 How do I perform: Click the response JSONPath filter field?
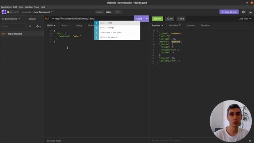[x=199, y=141]
